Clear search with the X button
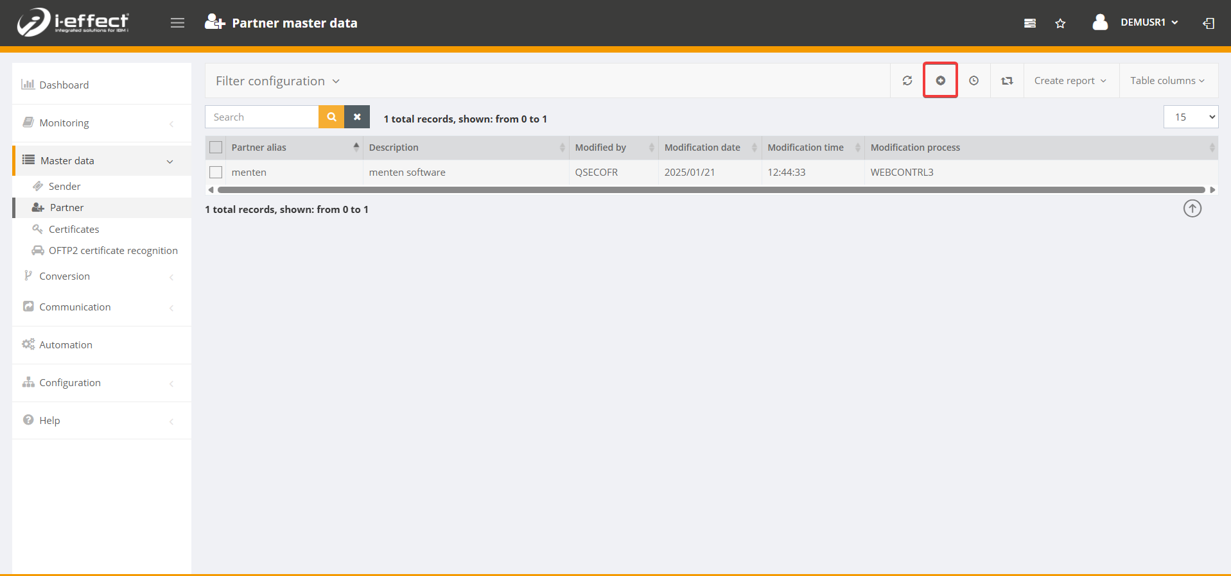 pos(357,117)
